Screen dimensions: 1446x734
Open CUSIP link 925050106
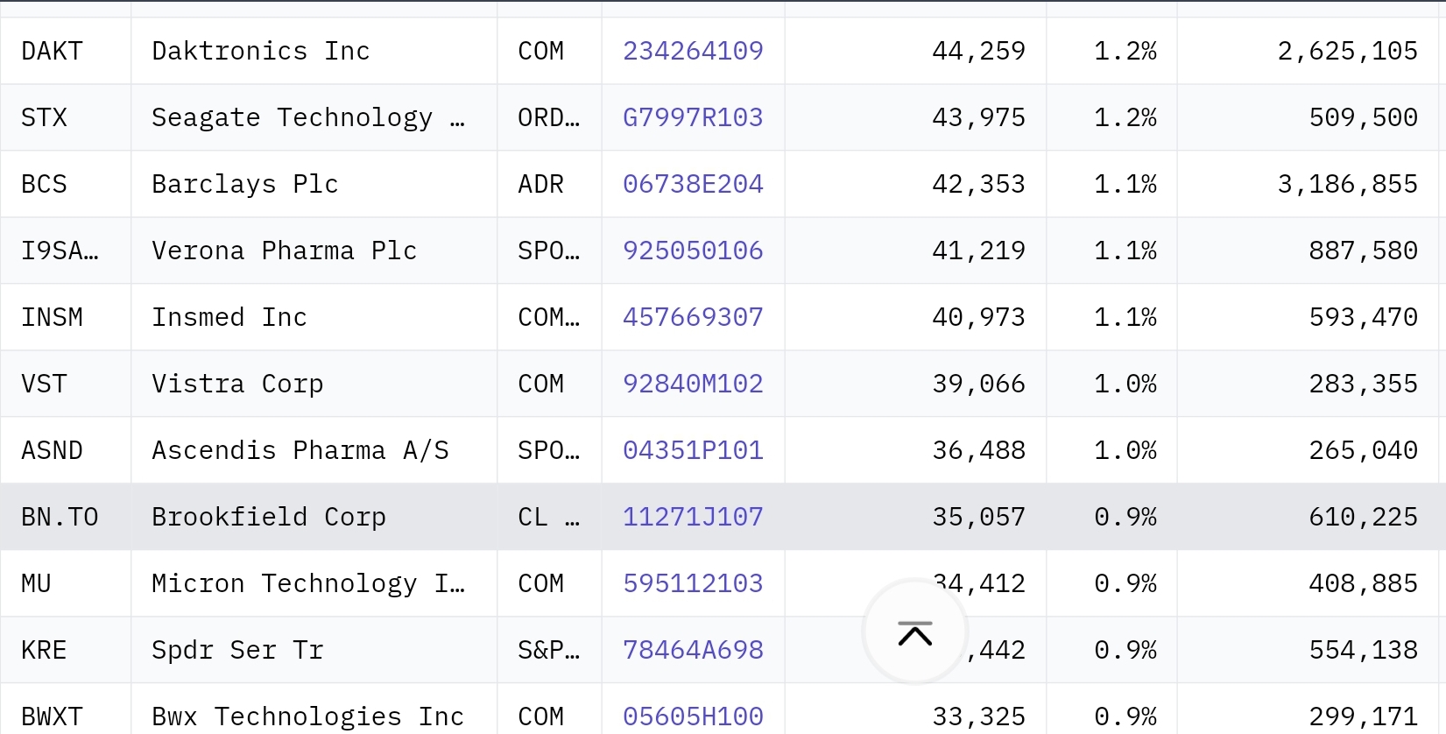point(693,251)
